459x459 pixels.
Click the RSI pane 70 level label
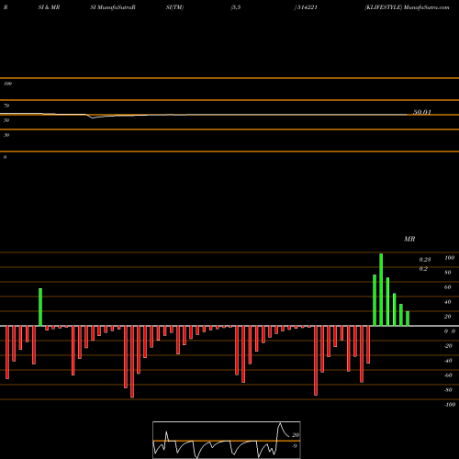click(6, 106)
